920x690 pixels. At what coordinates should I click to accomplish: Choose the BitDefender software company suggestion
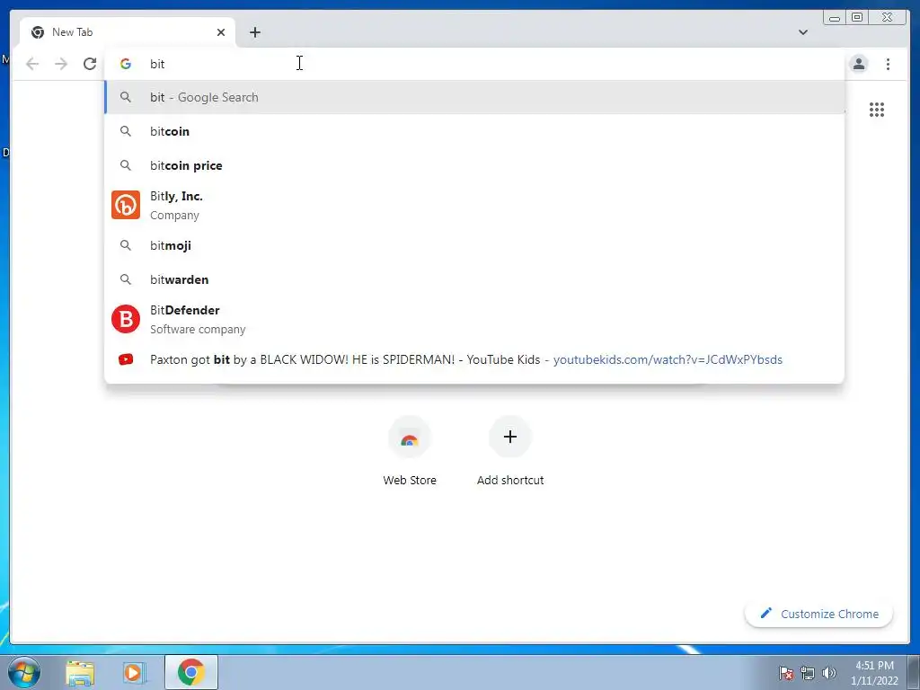tap(474, 319)
